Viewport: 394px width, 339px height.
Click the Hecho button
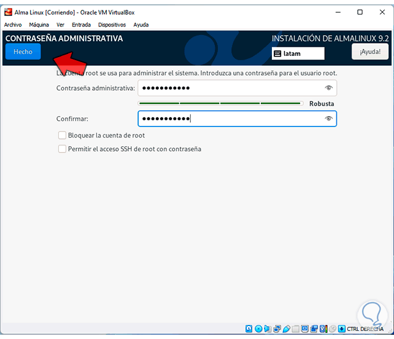point(23,52)
